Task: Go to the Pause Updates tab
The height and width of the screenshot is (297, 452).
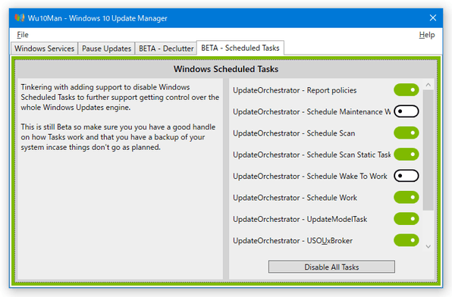Action: tap(106, 48)
